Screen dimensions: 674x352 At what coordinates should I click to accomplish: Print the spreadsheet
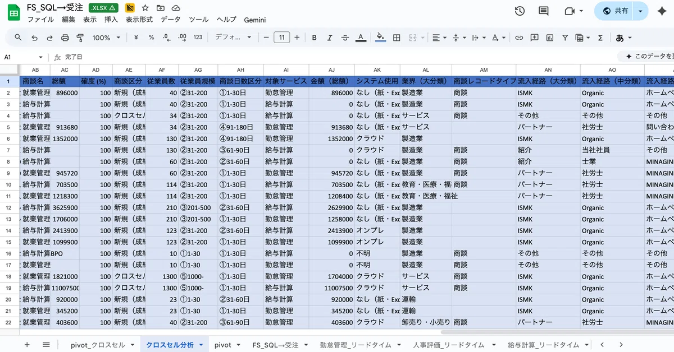pyautogui.click(x=65, y=38)
